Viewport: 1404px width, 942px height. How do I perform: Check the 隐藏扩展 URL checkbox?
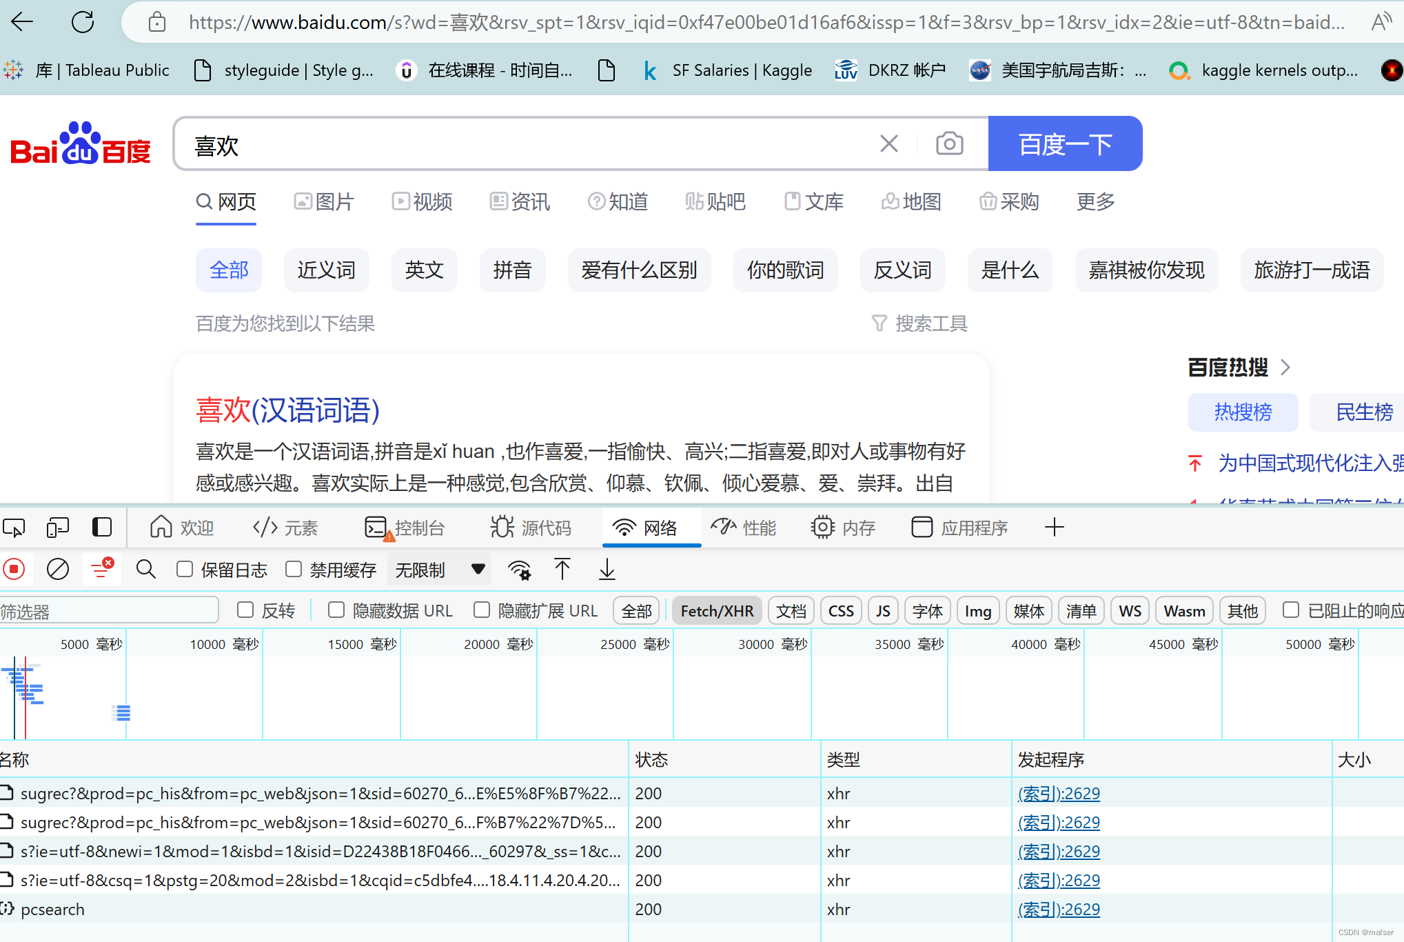tap(482, 610)
